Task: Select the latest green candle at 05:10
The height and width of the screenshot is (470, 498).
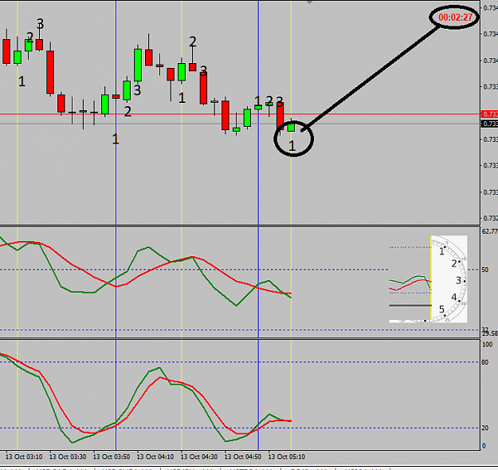Action: [x=292, y=126]
